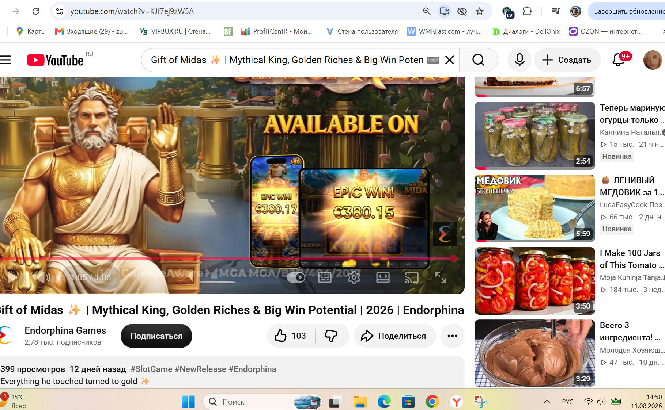665x410 pixels.
Task: Open the Стена пользователя bookmark
Action: [x=362, y=31]
